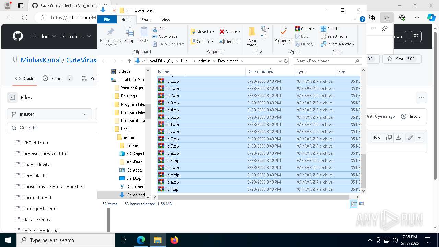
Task: Expand Open button dropdown arrow
Action: coord(313,29)
